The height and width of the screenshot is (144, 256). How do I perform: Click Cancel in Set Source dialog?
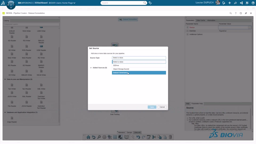(x=162, y=107)
